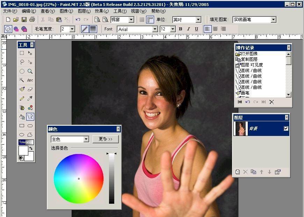Toggle Underline text formatting
The height and width of the screenshot is (217, 304).
[x=196, y=29]
